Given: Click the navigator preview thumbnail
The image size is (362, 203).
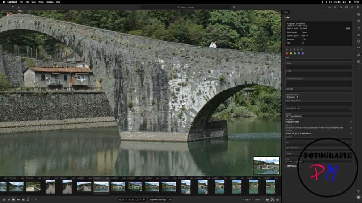Looking at the screenshot, I should [266, 165].
